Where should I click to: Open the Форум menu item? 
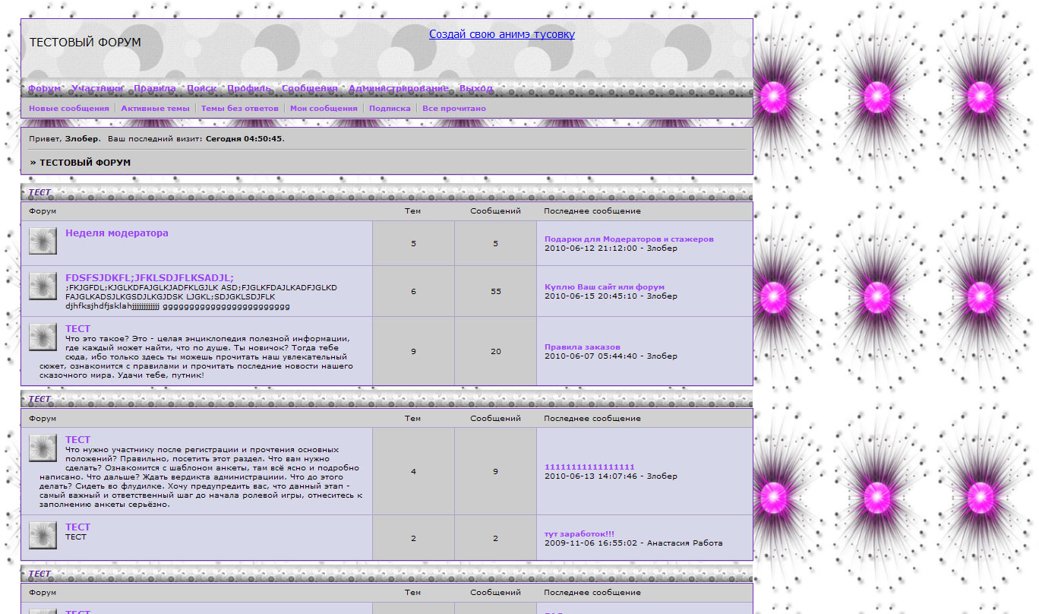[x=45, y=88]
